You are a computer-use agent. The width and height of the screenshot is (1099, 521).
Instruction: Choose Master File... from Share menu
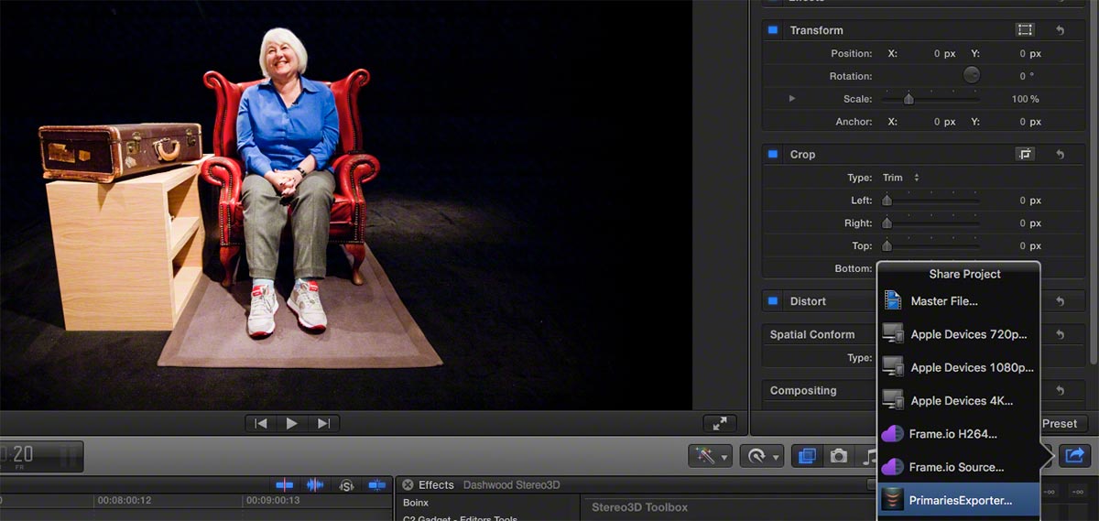pyautogui.click(x=958, y=300)
